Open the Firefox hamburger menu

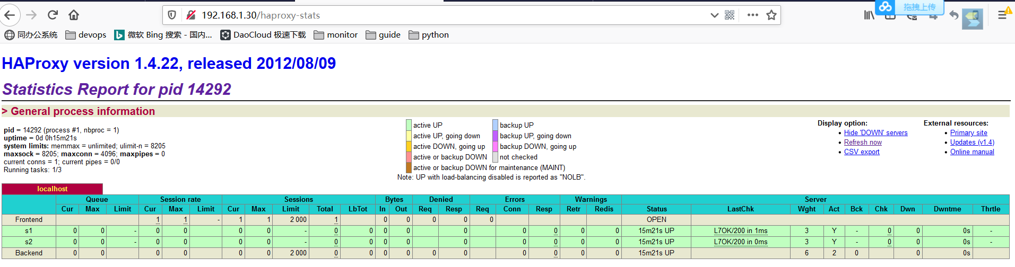[x=1002, y=15]
